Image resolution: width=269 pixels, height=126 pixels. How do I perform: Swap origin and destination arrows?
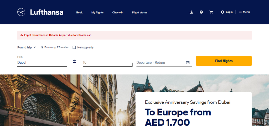tap(74, 62)
